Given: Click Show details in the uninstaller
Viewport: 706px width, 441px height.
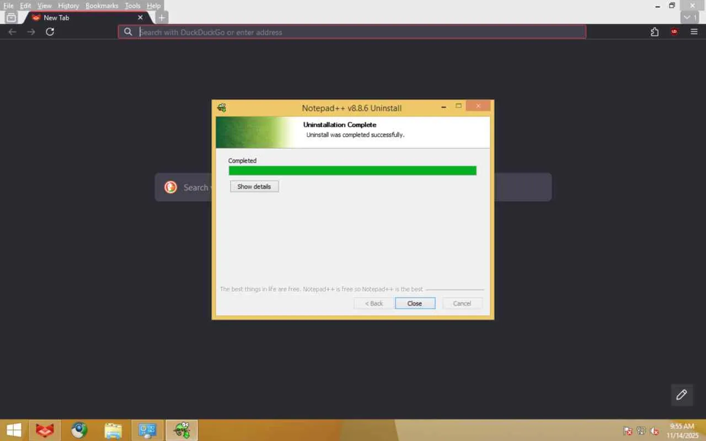Looking at the screenshot, I should coord(254,187).
